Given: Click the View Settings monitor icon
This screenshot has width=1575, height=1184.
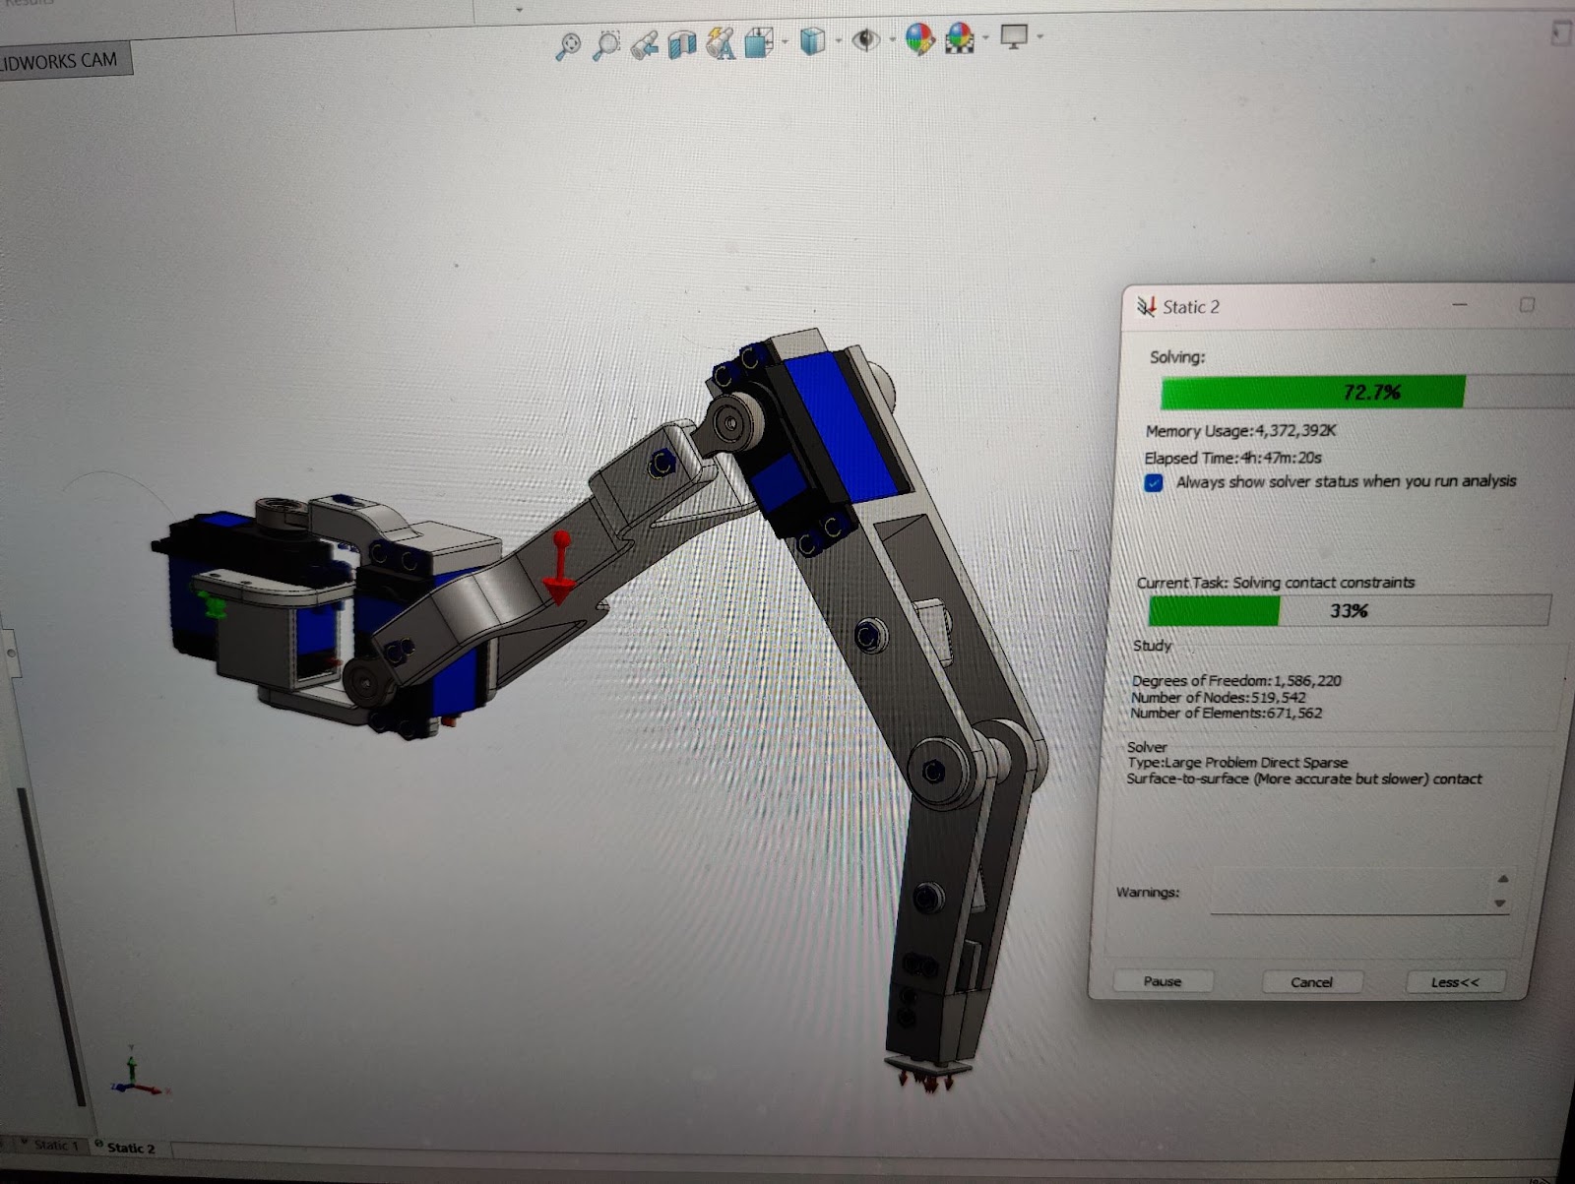Looking at the screenshot, I should [1014, 37].
